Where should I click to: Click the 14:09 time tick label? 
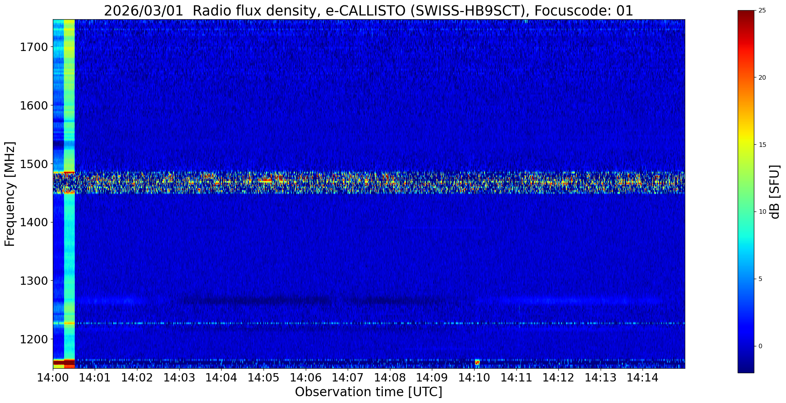432,377
